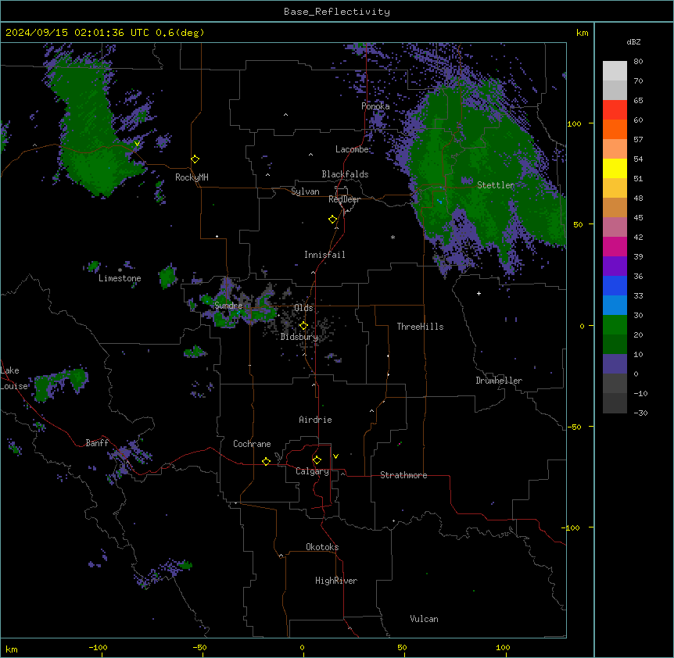Select the yellow diamond marker under Cochrane

pos(266,461)
